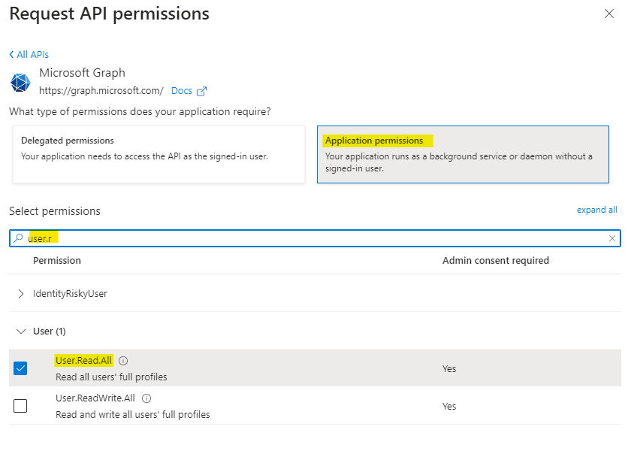The image size is (628, 451).
Task: Uncheck the User.Read.All permission checkbox
Action: (x=20, y=368)
